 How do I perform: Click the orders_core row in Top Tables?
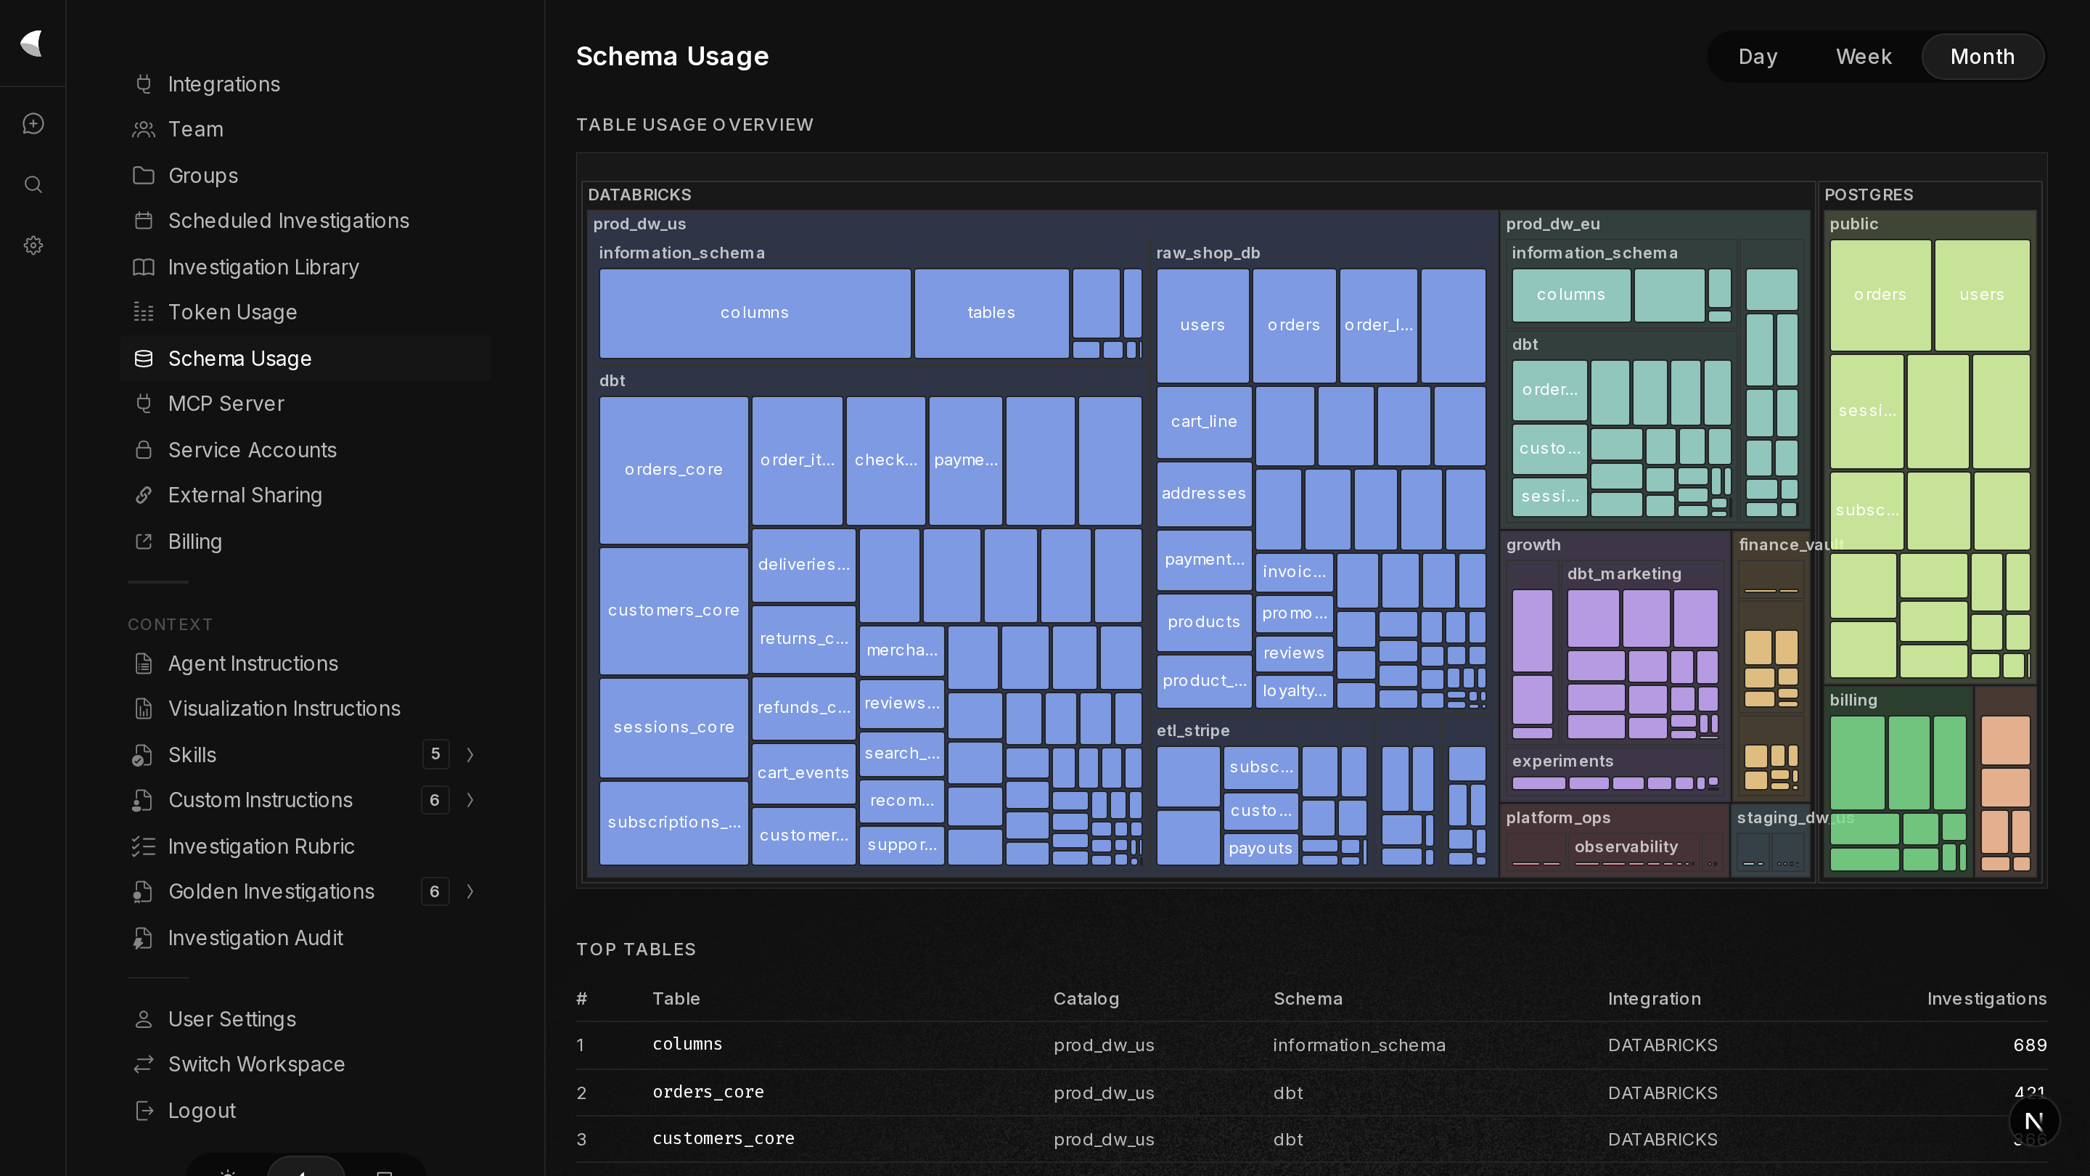(1311, 1093)
